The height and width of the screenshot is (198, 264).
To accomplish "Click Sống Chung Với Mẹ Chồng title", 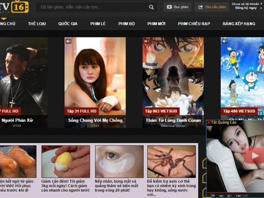I will (95, 121).
